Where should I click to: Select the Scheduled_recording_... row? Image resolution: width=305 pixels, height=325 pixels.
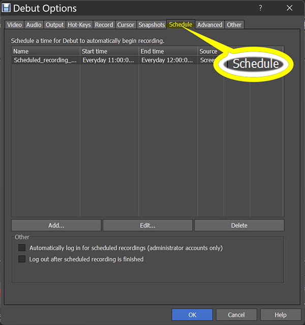148,60
